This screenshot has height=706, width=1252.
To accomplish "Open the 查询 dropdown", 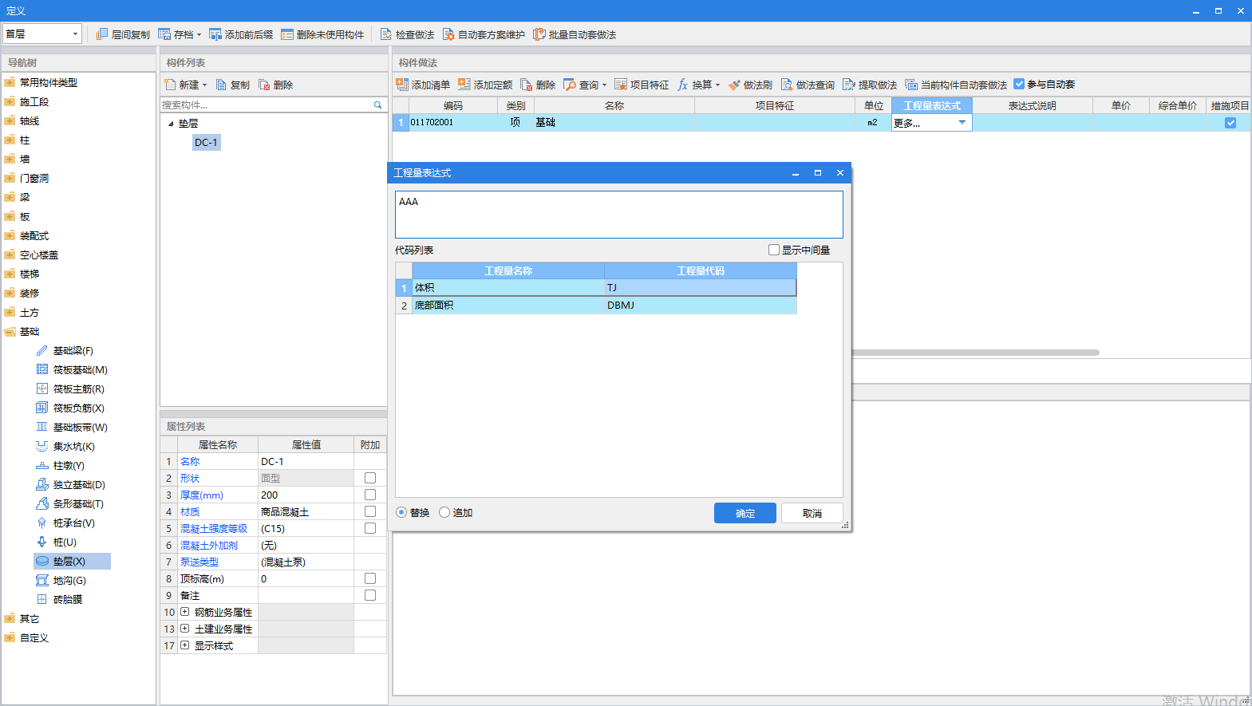I will (604, 85).
